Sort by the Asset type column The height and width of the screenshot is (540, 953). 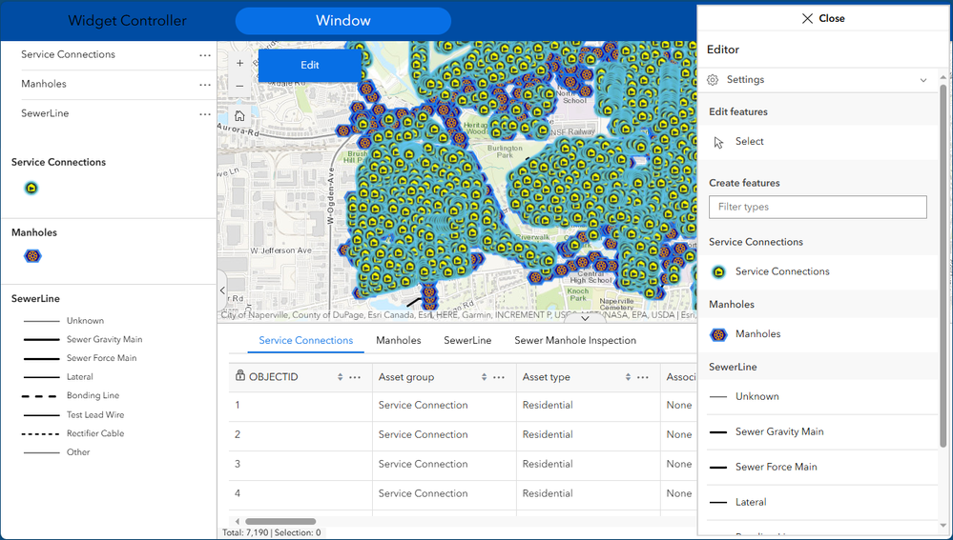point(628,377)
